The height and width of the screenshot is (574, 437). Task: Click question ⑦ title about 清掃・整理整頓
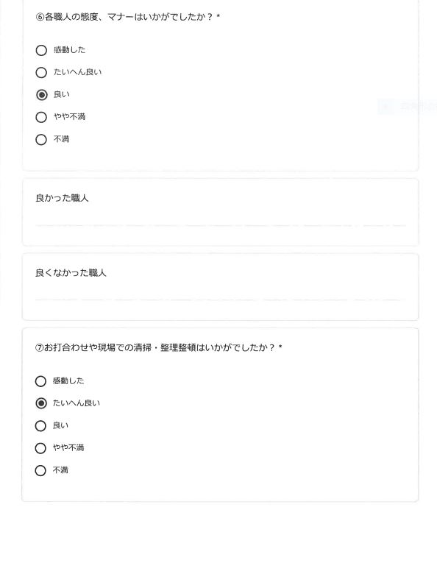tap(158, 347)
